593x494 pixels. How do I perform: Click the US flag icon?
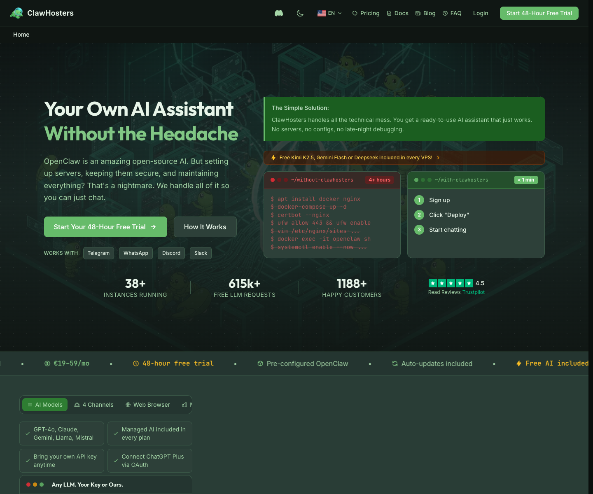click(x=322, y=13)
